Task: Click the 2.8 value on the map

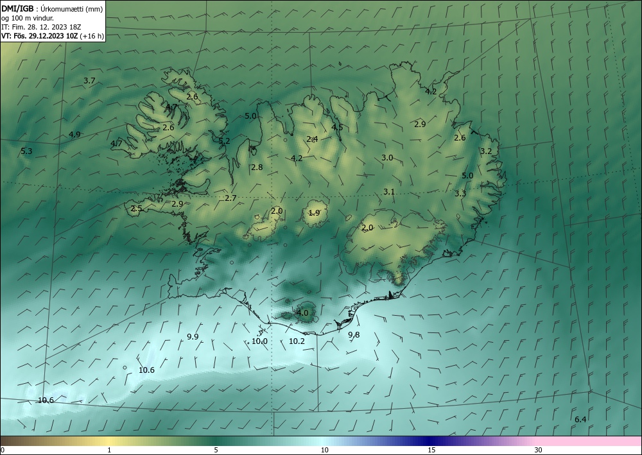Action: tap(257, 167)
